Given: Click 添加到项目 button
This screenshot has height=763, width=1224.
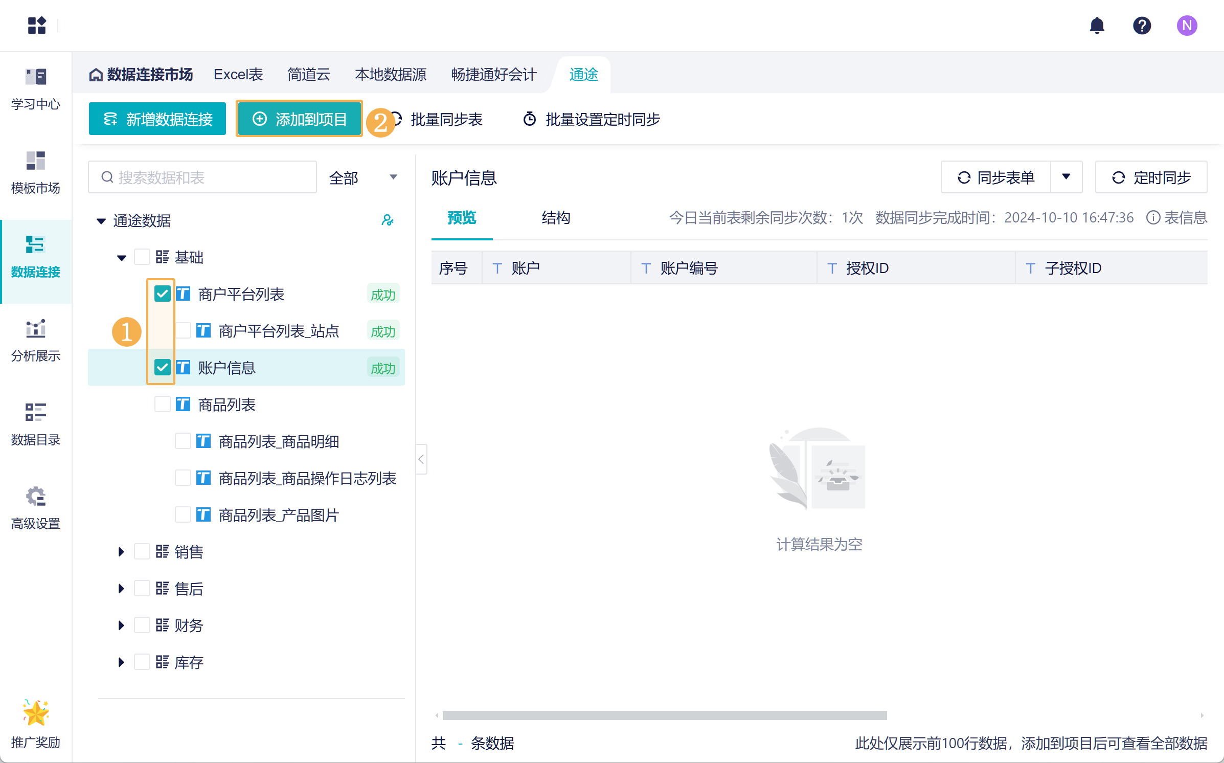Looking at the screenshot, I should (x=300, y=119).
